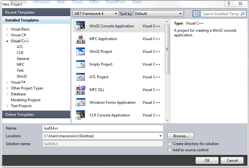This screenshot has height=168, width=249.
Task: Click the Win32 Project template name
Action: tap(101, 52)
